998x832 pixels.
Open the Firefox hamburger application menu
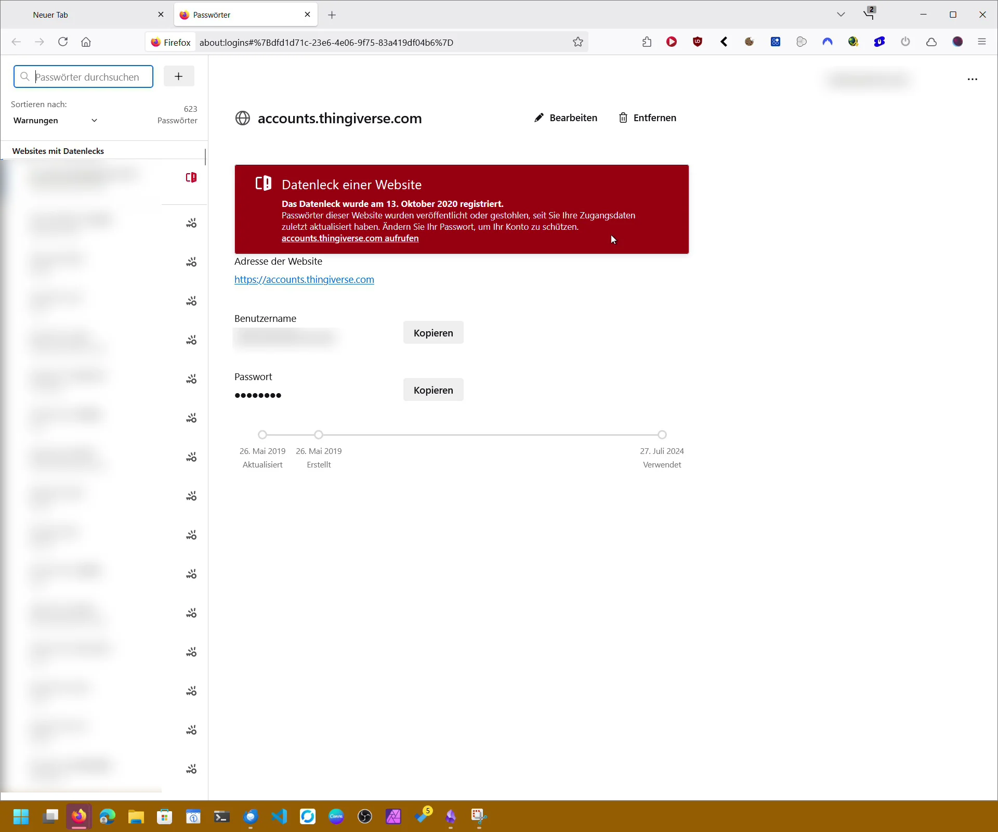point(982,42)
